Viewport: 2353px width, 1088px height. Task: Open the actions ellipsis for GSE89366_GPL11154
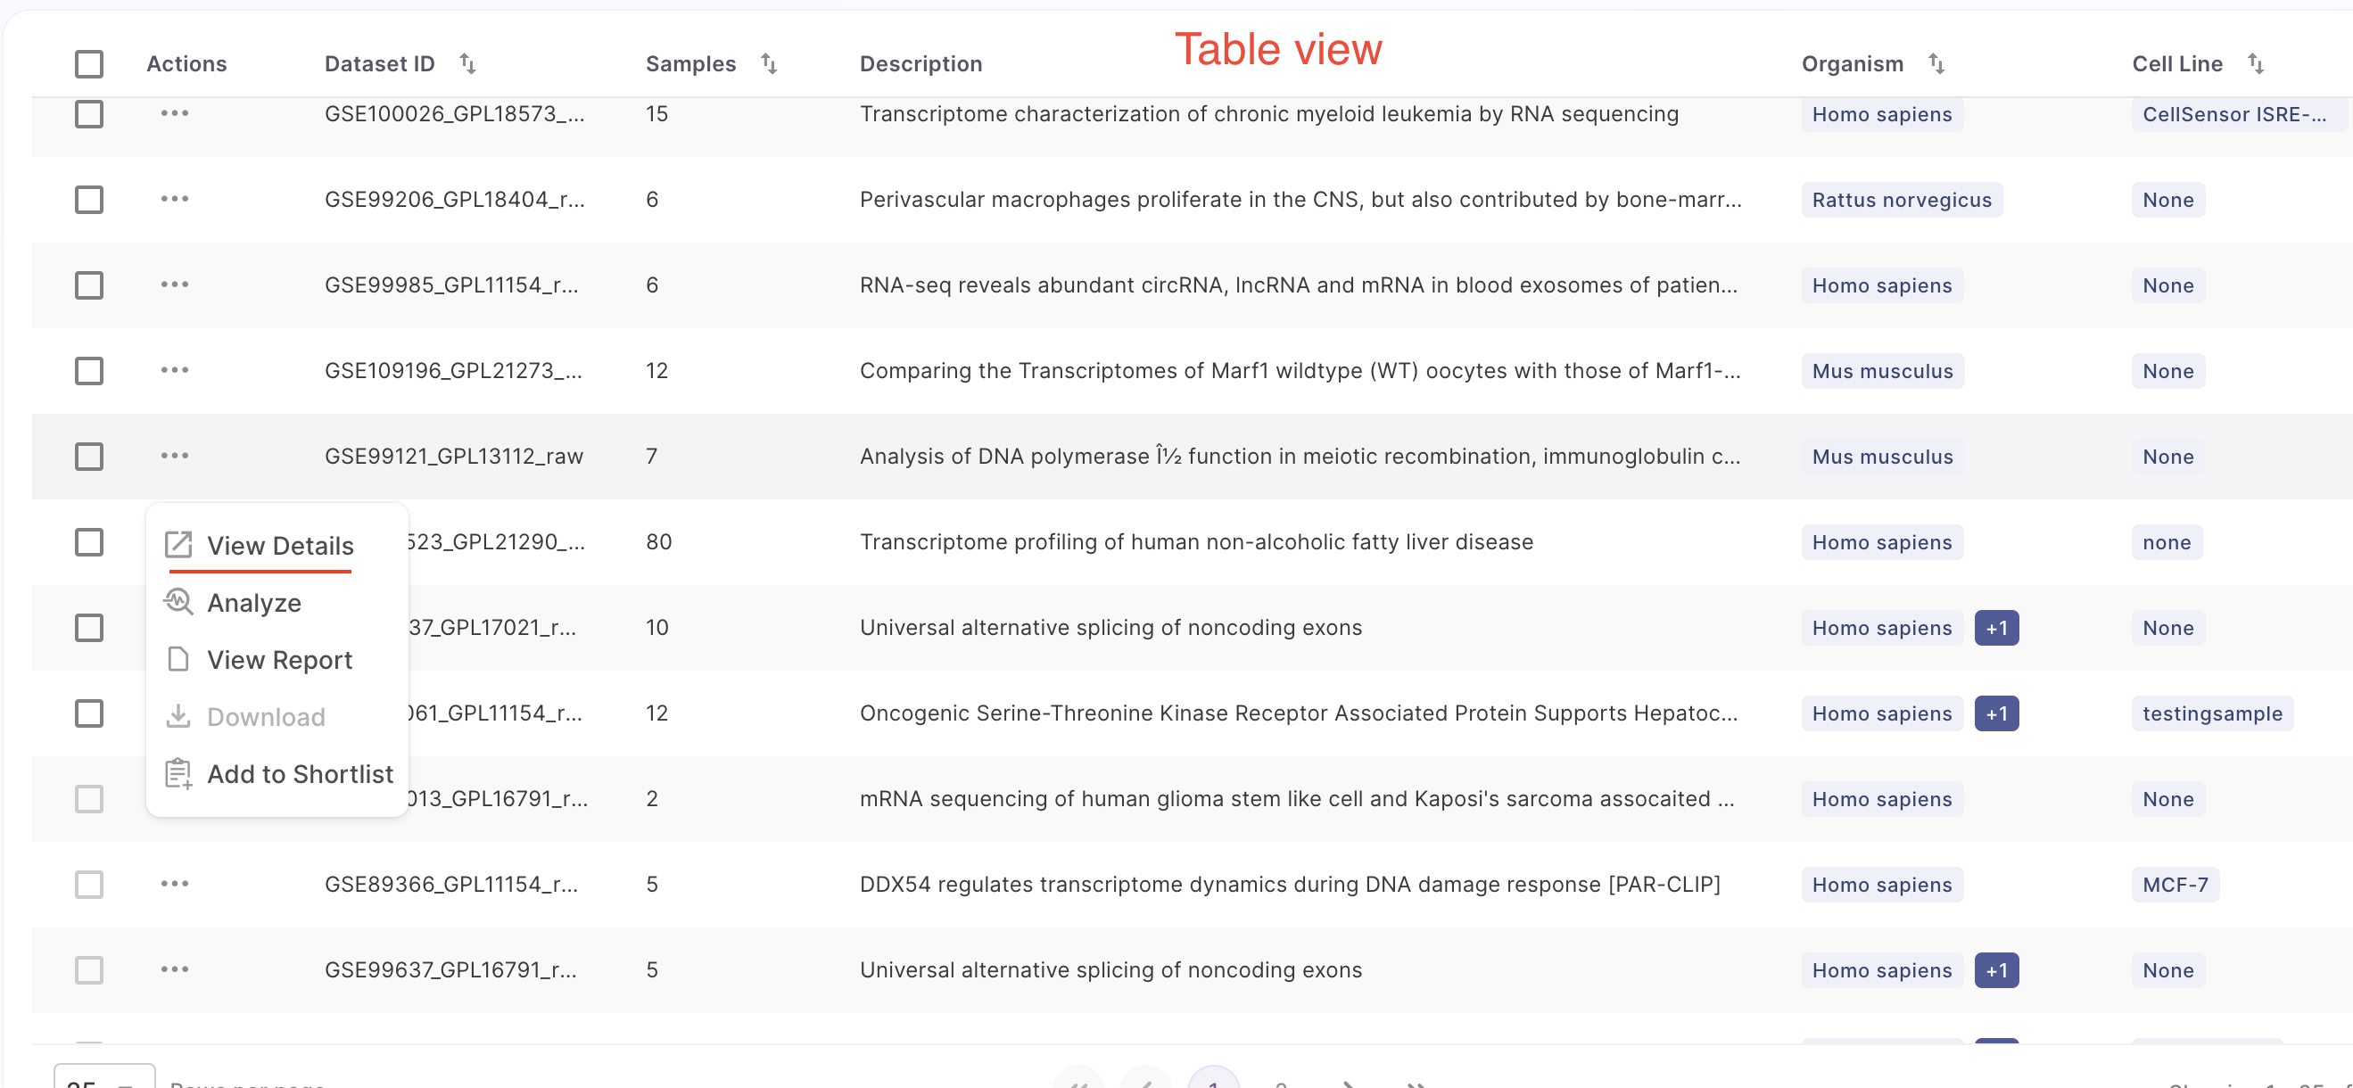(174, 884)
